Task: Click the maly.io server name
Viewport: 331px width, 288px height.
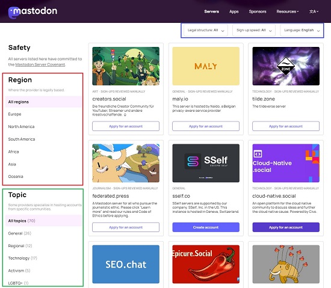Action: [180, 99]
